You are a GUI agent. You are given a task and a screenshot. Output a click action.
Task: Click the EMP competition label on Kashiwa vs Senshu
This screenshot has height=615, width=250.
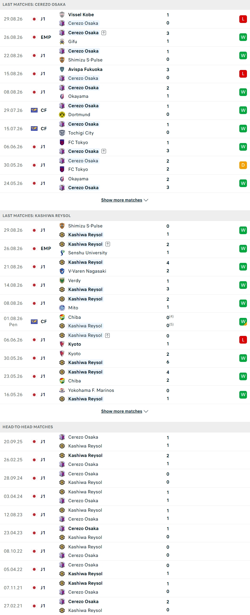[46, 249]
